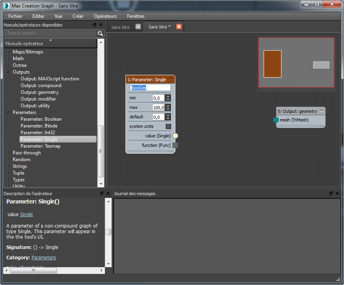
Task: Open the Single type link
Action: tap(27, 215)
